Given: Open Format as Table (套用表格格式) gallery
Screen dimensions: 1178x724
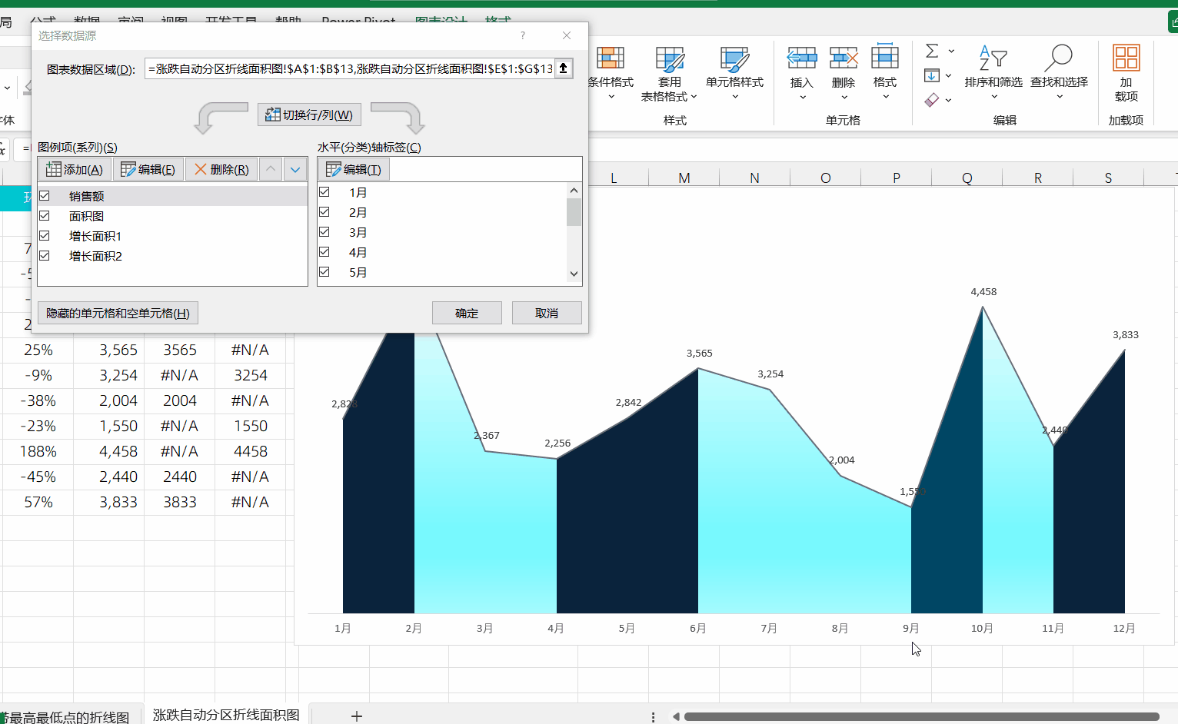Looking at the screenshot, I should (669, 73).
